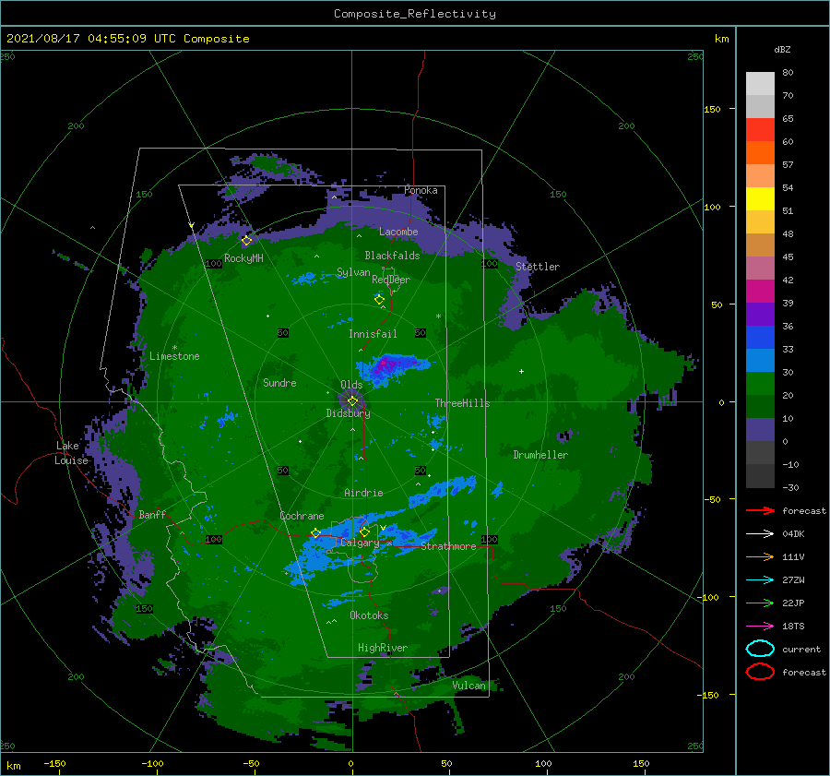Click the Blackfalds label

point(392,256)
